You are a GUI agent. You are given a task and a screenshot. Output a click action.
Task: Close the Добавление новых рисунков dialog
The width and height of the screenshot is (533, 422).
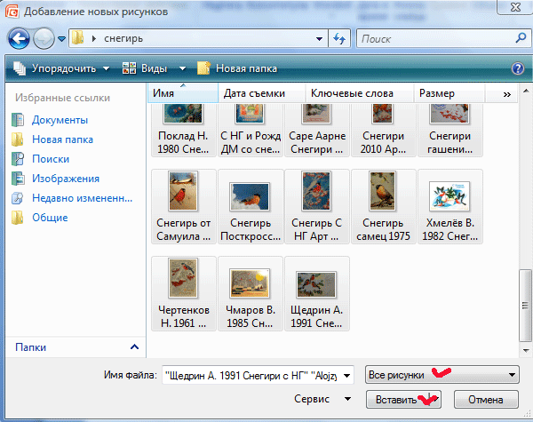click(x=515, y=7)
